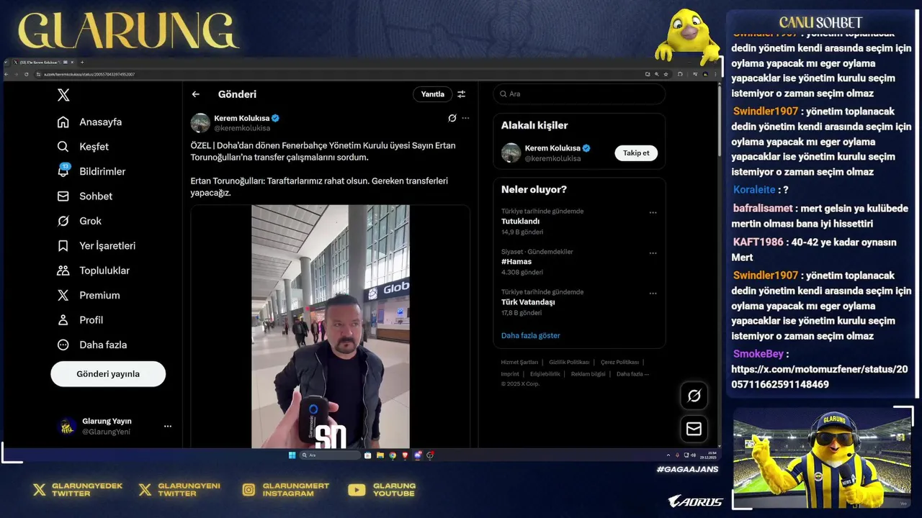922x518 pixels.
Task: Click Takip et to follow Kerem Kolukısa
Action: [x=636, y=153]
